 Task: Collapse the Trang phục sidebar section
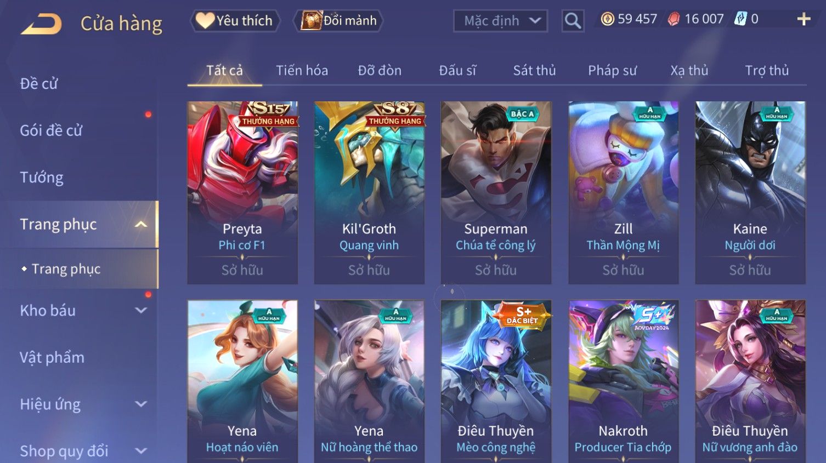tap(141, 224)
